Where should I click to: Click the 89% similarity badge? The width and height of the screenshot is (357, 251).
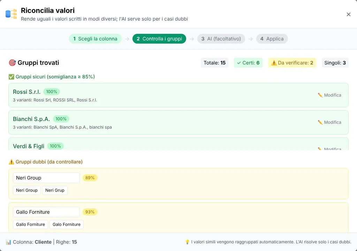tap(90, 178)
